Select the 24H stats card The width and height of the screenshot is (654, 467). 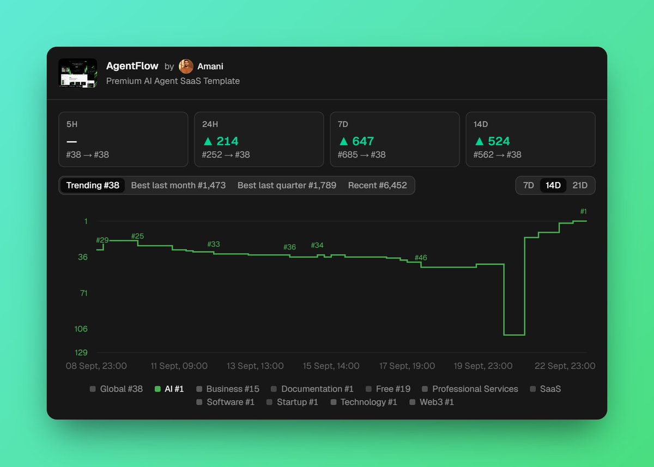tap(259, 140)
